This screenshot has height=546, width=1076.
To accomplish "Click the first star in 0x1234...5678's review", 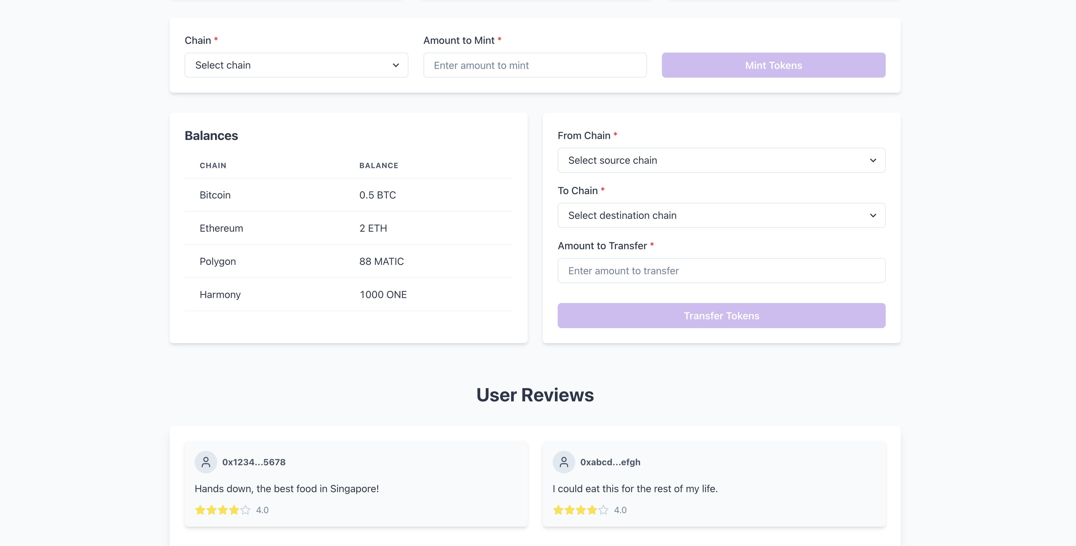I will click(200, 510).
